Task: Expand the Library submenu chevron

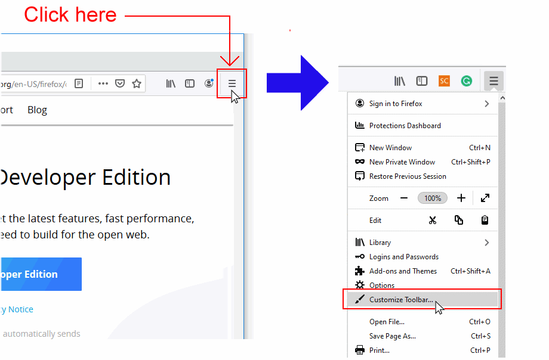Action: point(486,242)
